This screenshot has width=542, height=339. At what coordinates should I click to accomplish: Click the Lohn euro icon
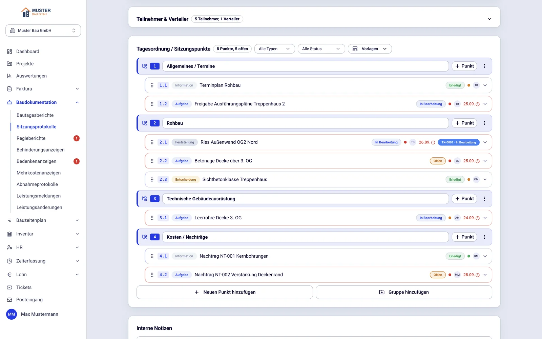click(9, 275)
